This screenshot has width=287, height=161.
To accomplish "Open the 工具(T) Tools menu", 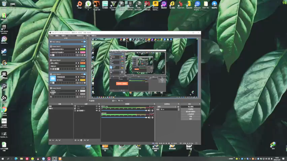I will pos(88,36).
